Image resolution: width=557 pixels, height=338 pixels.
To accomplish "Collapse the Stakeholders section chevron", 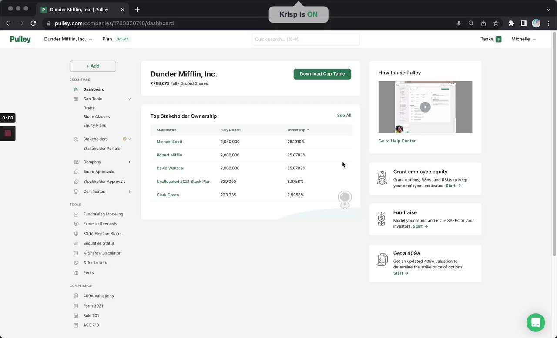I will coord(130,139).
